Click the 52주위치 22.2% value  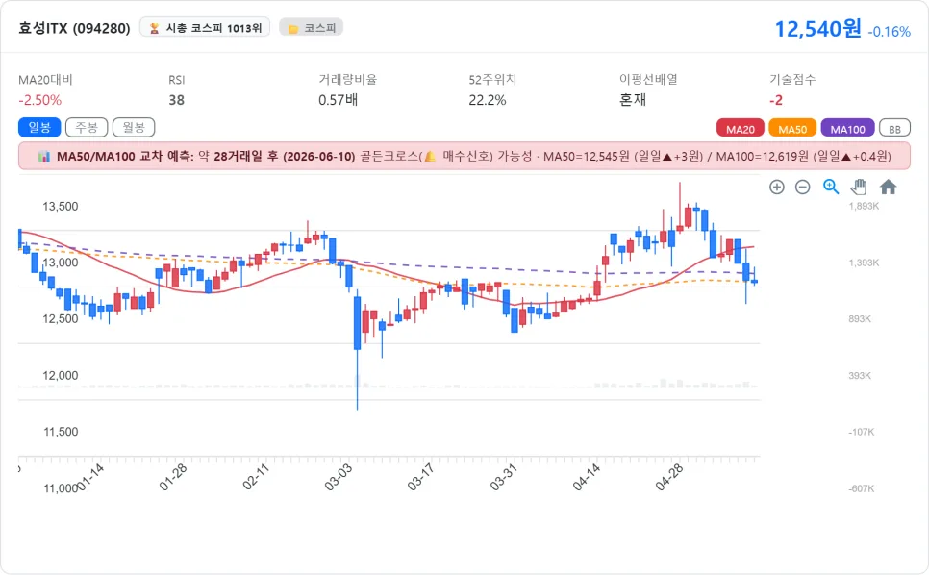coord(487,100)
